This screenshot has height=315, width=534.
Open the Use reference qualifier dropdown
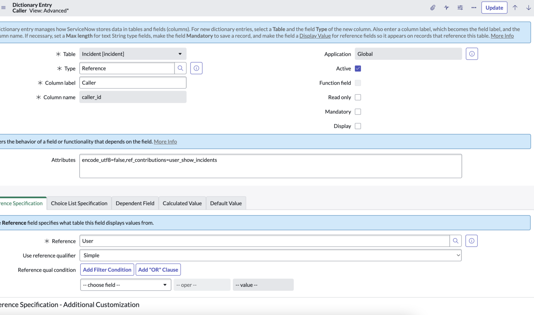270,255
